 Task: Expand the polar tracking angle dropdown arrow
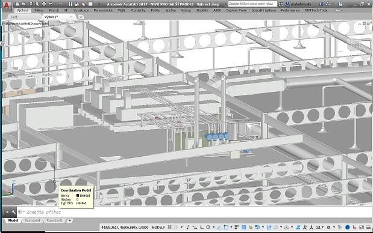[213, 228]
